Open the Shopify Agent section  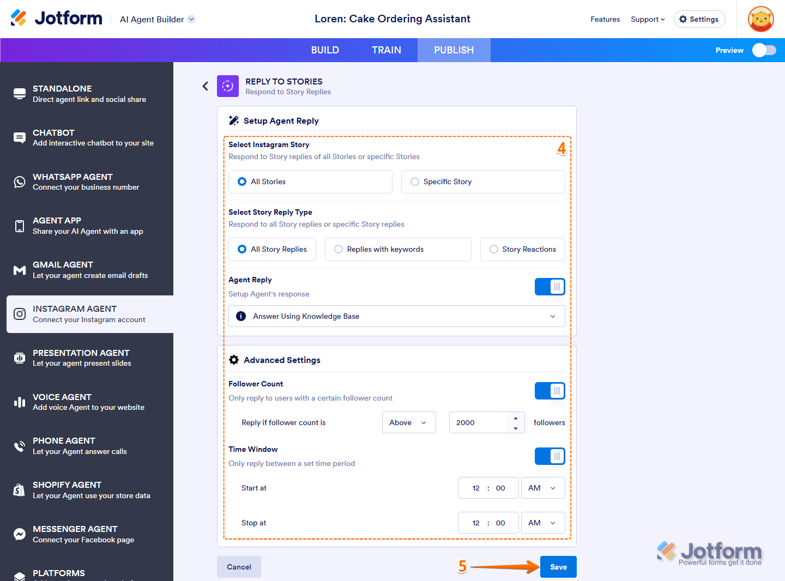pos(90,490)
